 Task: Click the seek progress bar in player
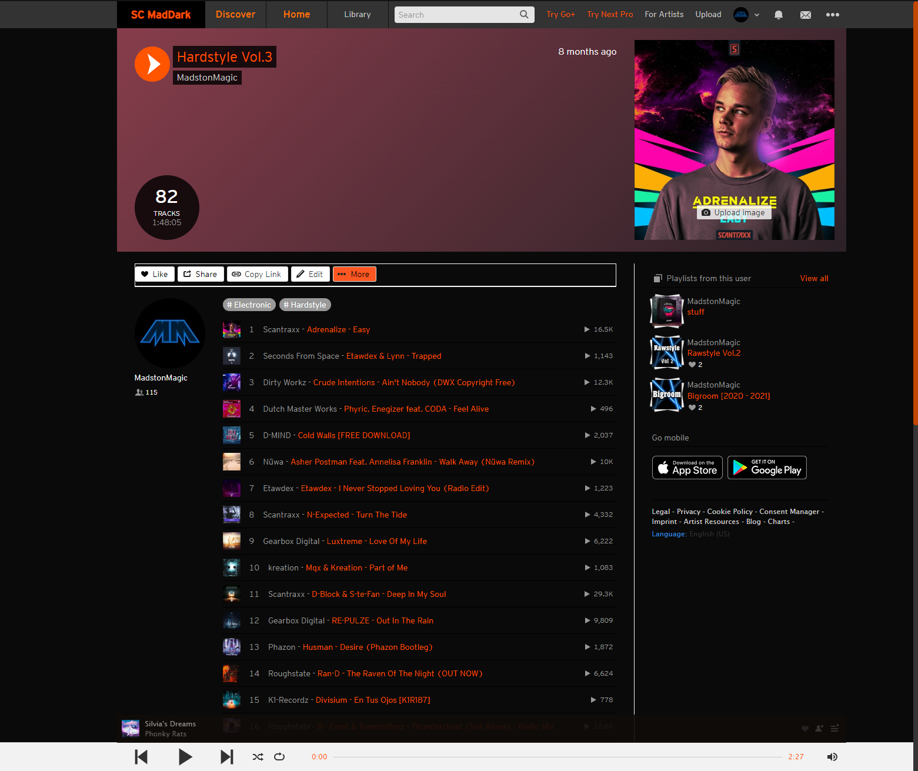(x=559, y=757)
